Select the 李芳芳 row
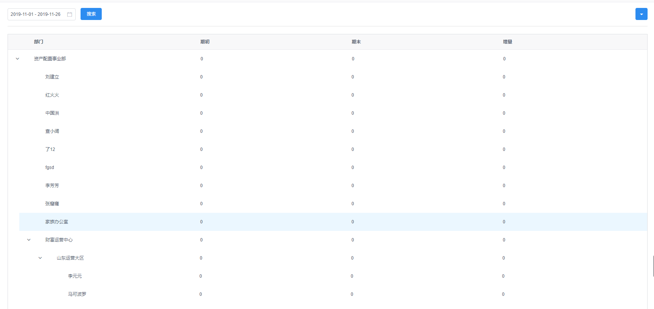654x309 pixels. [x=333, y=186]
